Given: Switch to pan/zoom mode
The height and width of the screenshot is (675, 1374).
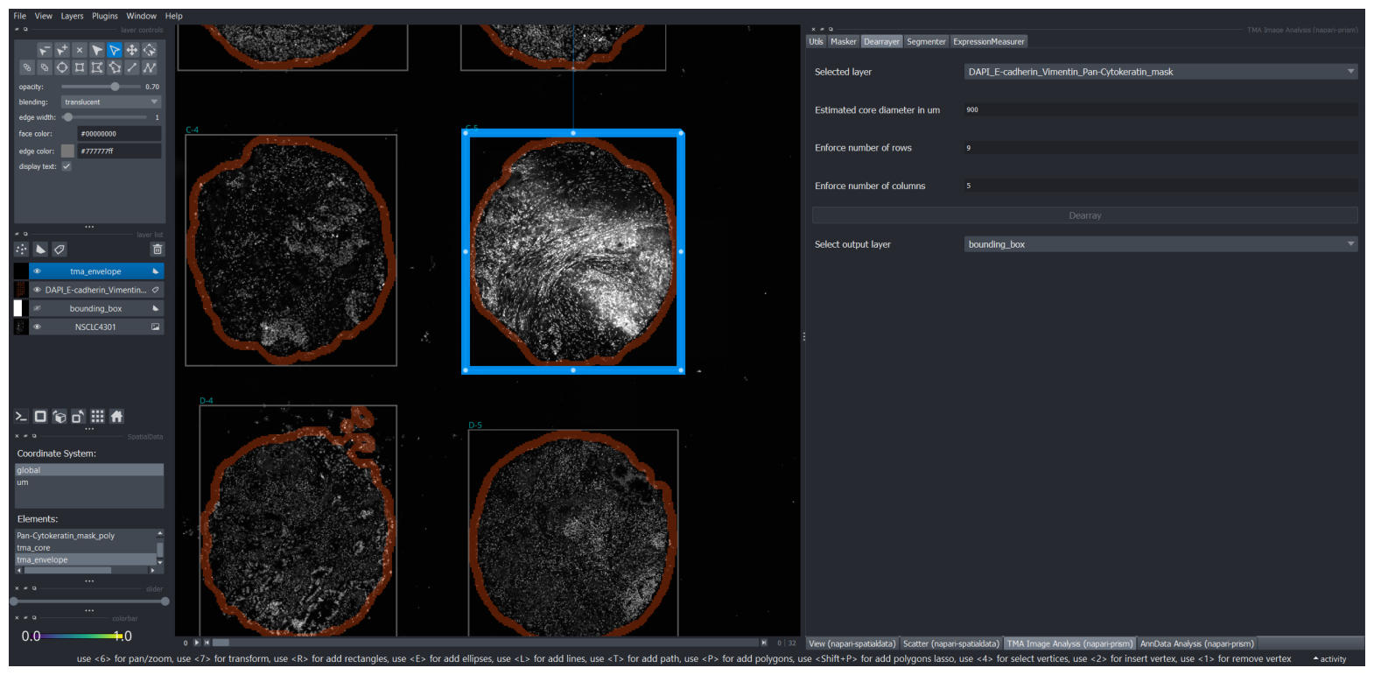Looking at the screenshot, I should point(132,50).
